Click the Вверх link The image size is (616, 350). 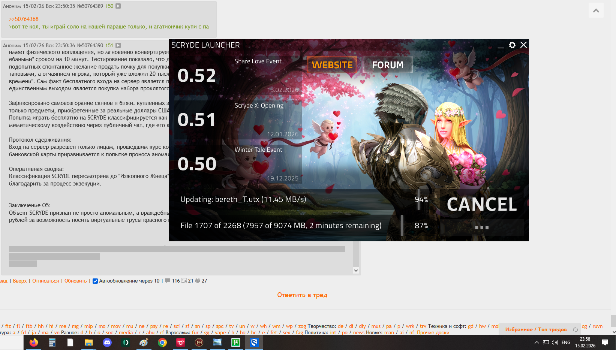tap(20, 281)
